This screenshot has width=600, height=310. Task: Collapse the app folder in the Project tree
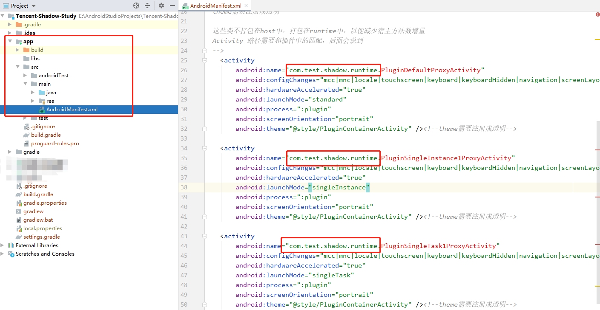point(10,41)
